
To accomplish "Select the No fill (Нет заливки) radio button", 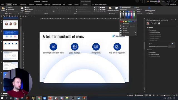I will (149, 30).
